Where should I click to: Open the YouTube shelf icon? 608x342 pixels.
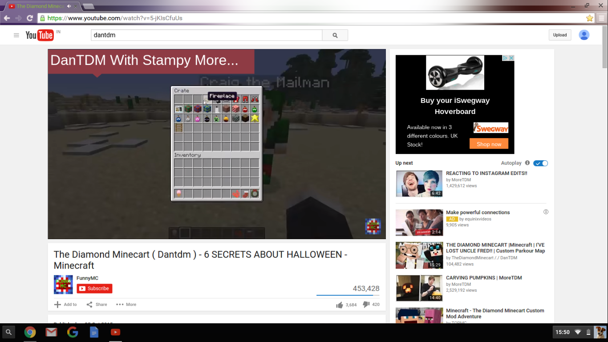click(115, 332)
